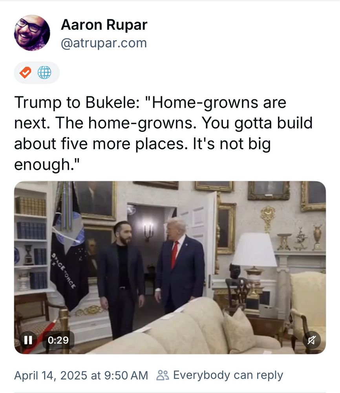The image size is (340, 393).
Task: Open the April 14, 2025 timestamp
Action: click(81, 375)
